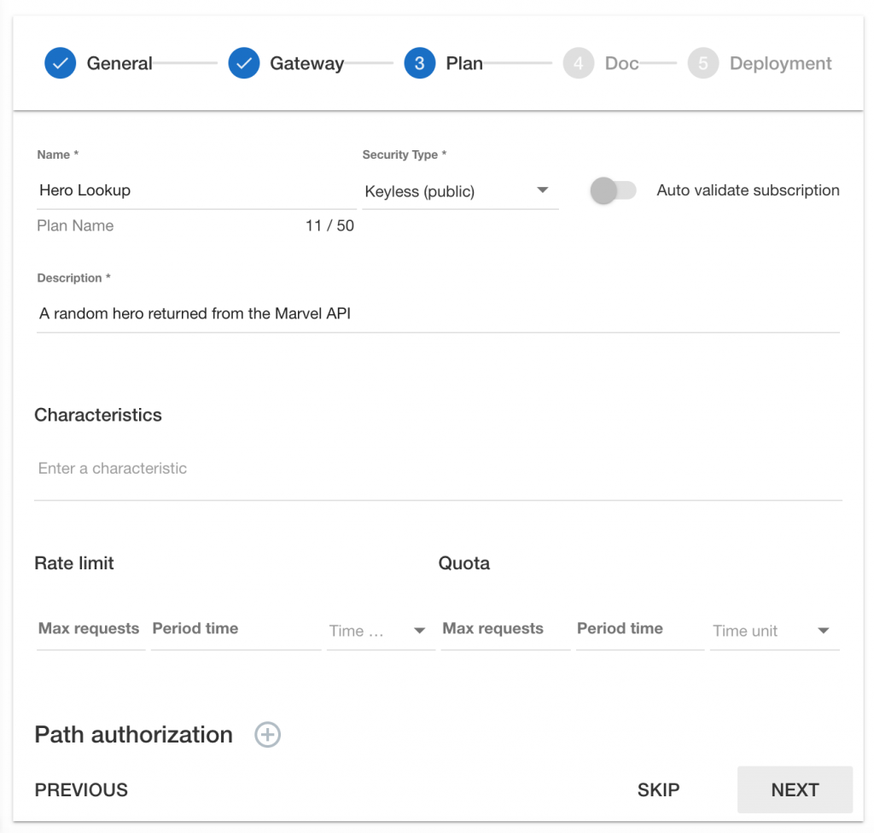Click the Doc step circle numbered 4

578,62
